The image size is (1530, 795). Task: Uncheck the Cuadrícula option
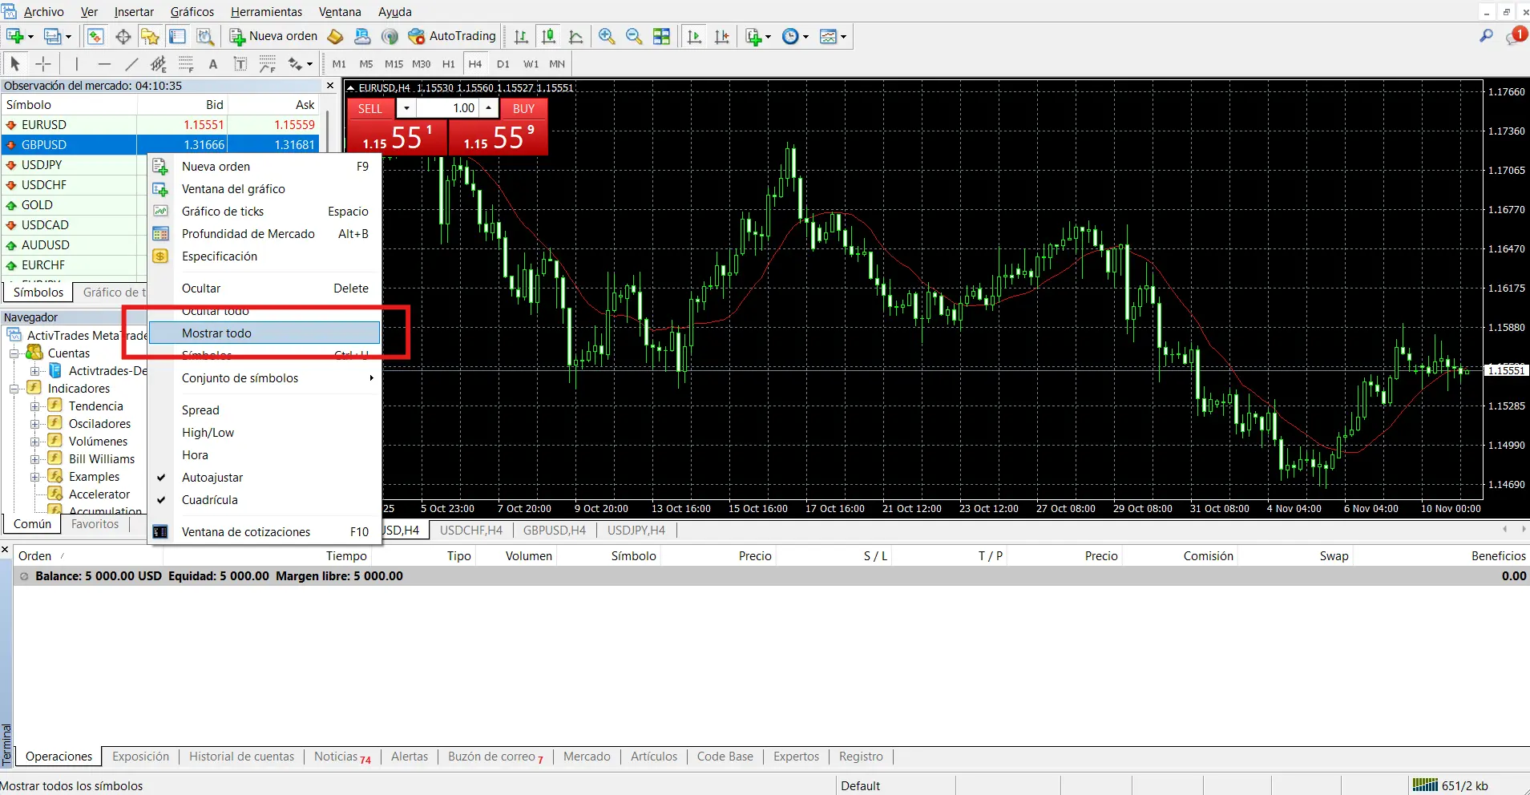pos(210,499)
